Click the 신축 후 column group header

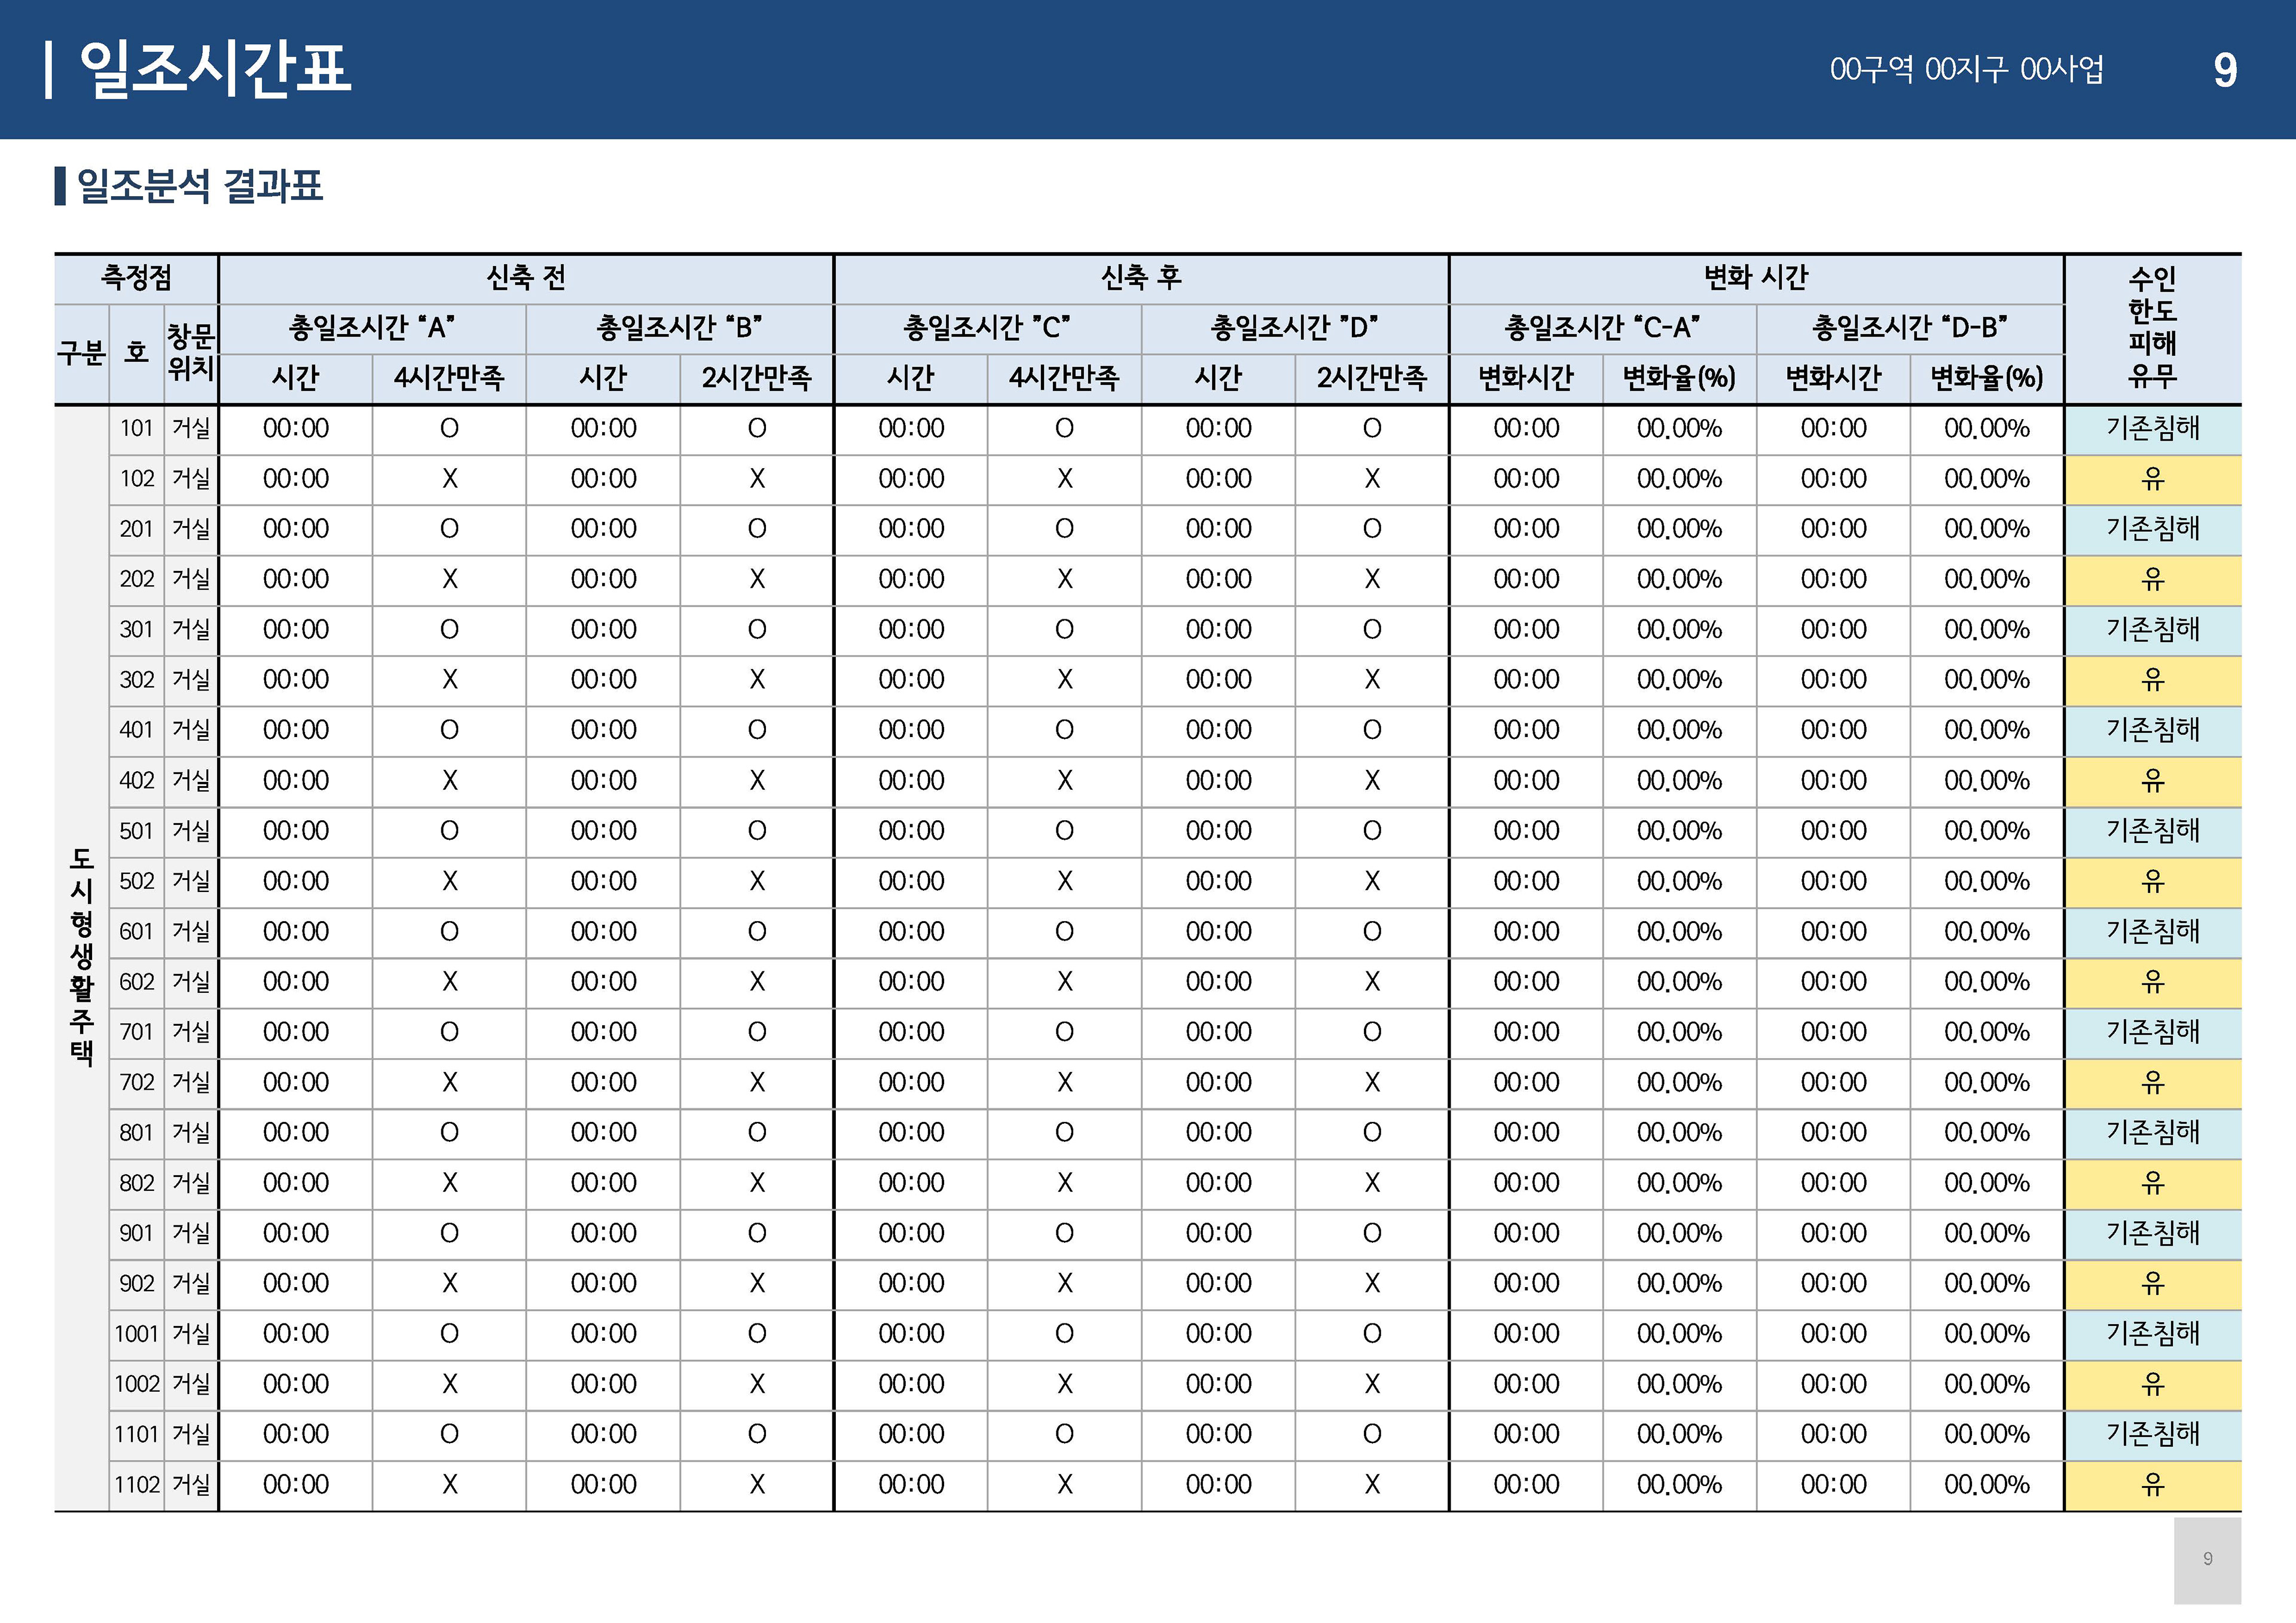tap(1140, 278)
